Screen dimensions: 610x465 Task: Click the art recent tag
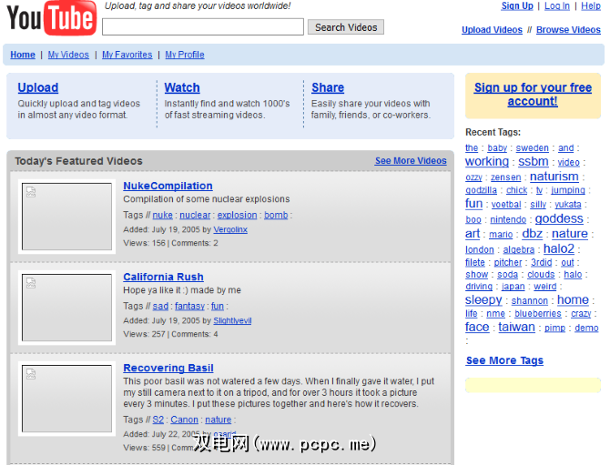[473, 234]
